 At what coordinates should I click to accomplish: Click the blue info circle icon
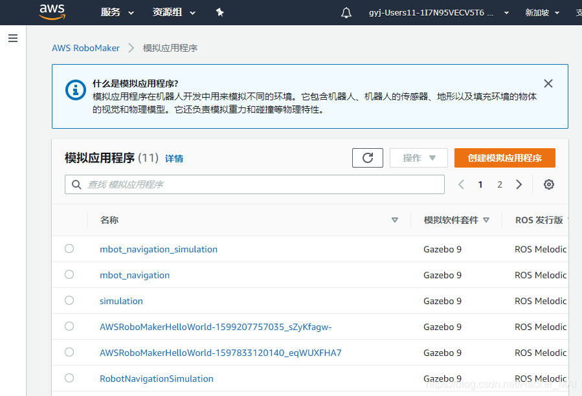point(76,90)
